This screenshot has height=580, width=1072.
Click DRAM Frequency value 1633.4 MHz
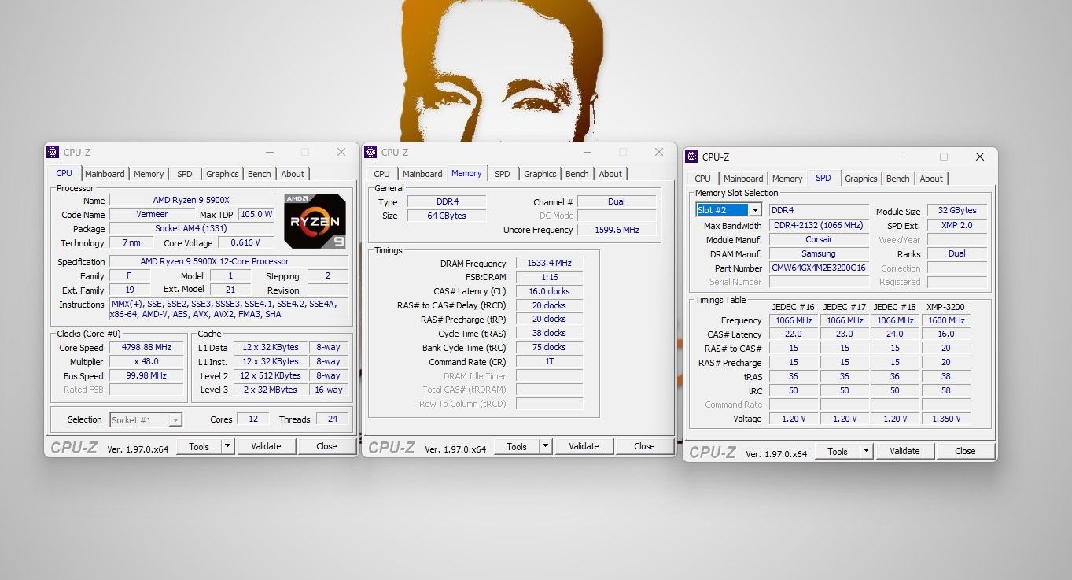pyautogui.click(x=550, y=263)
